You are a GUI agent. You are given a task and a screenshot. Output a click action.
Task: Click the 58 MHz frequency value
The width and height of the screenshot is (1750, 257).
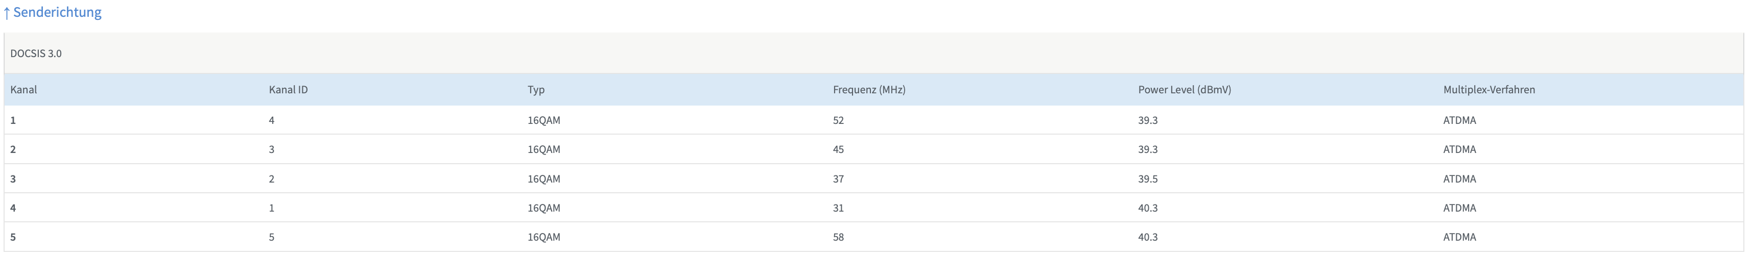(x=838, y=237)
